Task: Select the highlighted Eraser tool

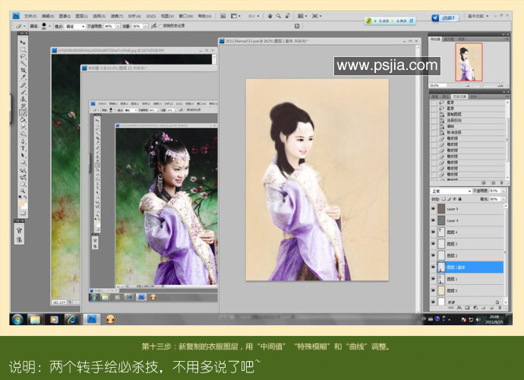Action: [23, 113]
